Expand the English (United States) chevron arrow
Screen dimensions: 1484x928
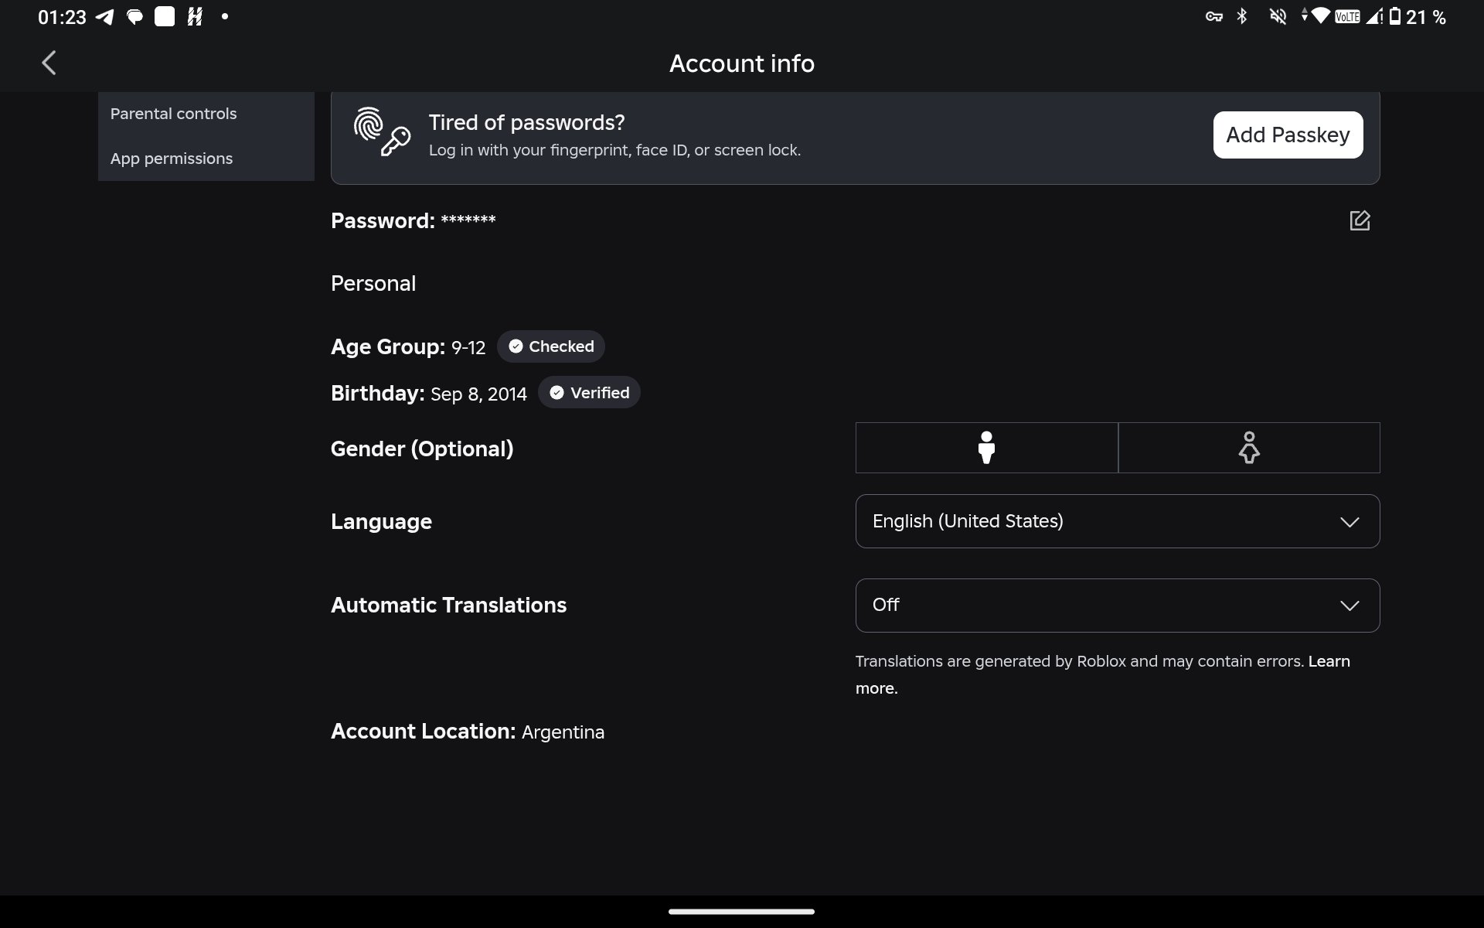[x=1350, y=522]
